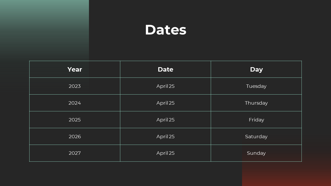Select the 2026 year cell

(x=75, y=136)
